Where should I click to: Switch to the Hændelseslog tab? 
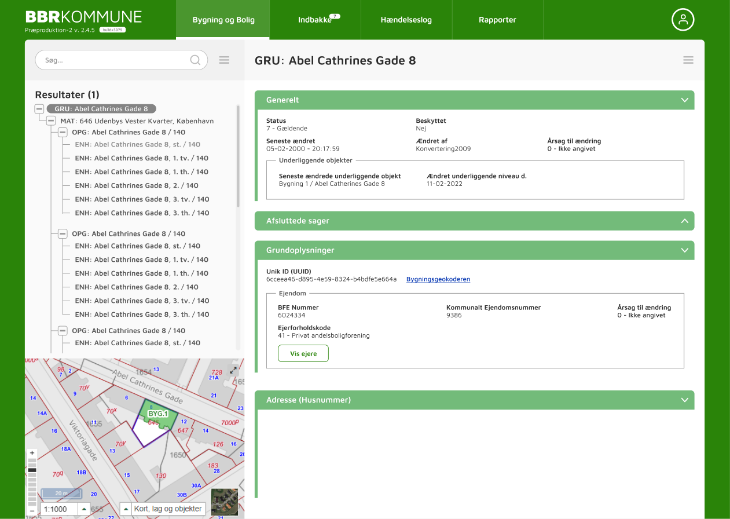(x=406, y=20)
